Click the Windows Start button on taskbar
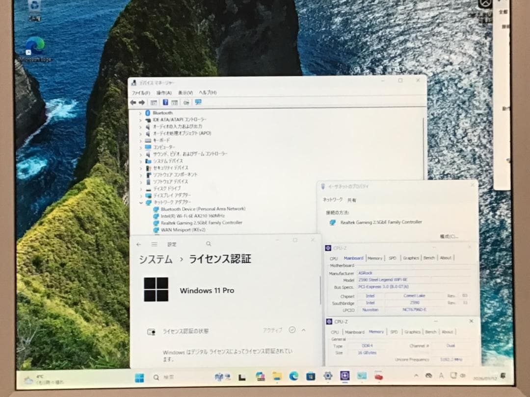530x397 pixels. (x=139, y=377)
